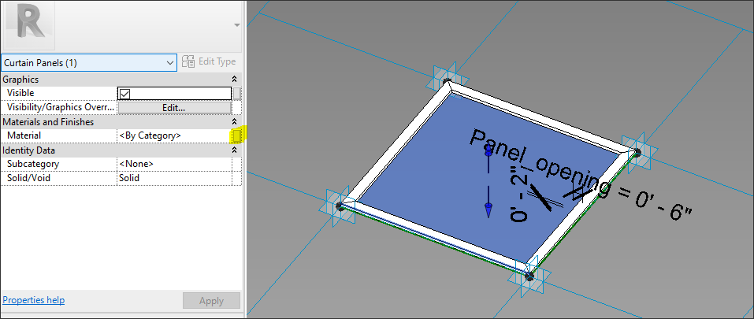The height and width of the screenshot is (319, 754).
Task: Click the Material <By Category> value field
Action: pos(172,135)
